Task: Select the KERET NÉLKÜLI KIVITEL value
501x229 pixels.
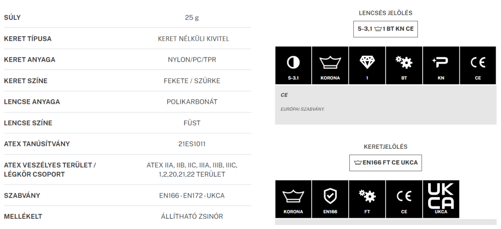Action: point(192,39)
